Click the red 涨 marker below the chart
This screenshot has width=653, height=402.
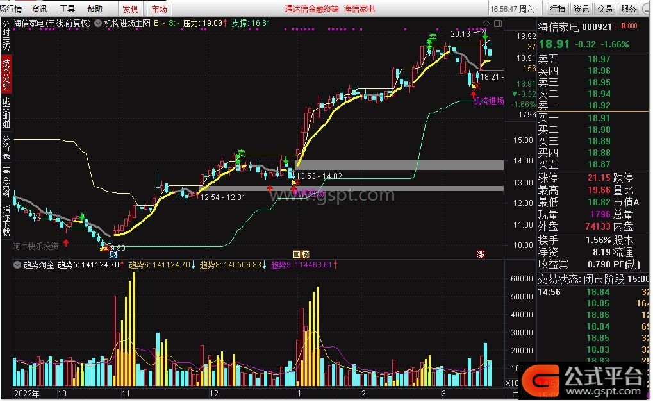coord(481,254)
